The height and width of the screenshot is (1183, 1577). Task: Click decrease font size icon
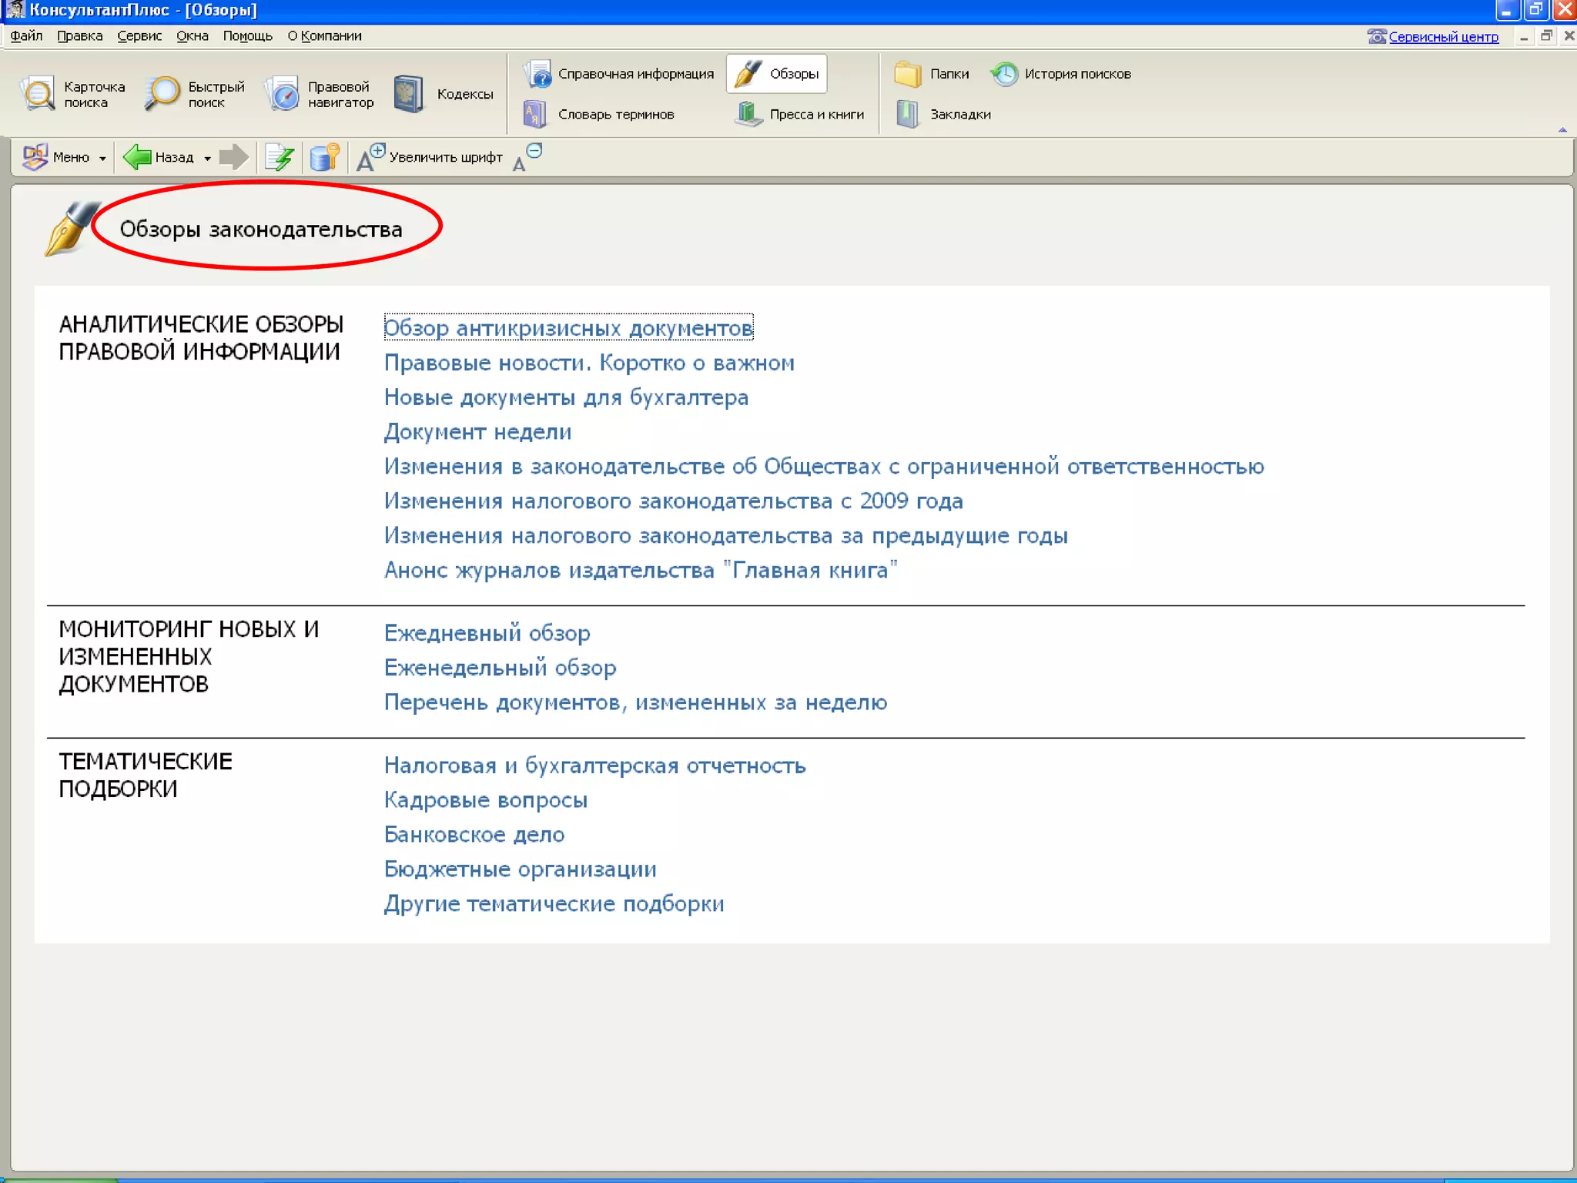527,157
